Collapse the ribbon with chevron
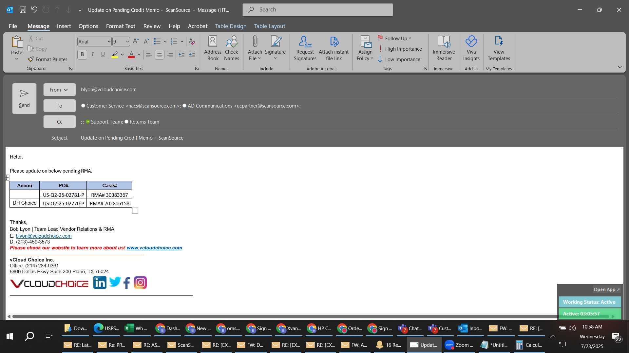Image resolution: width=629 pixels, height=353 pixels. 619,67
